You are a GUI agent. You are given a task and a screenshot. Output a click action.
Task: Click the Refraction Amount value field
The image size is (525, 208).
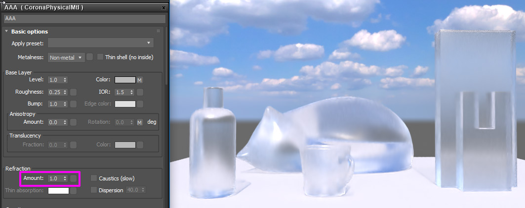[55, 178]
